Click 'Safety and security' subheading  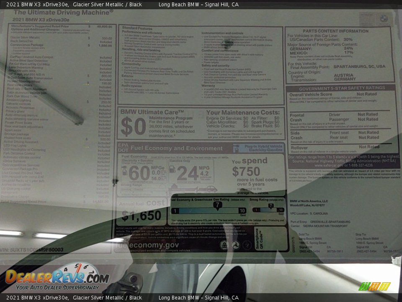pos(215,65)
